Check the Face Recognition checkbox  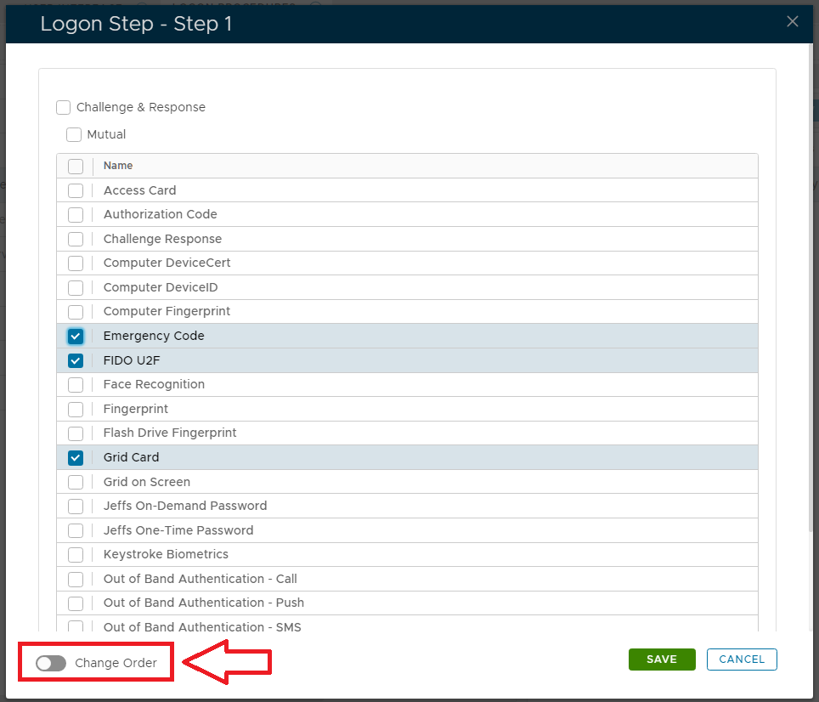[x=76, y=384]
